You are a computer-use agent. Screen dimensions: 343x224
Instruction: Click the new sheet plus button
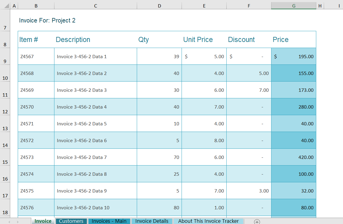pos(257,221)
